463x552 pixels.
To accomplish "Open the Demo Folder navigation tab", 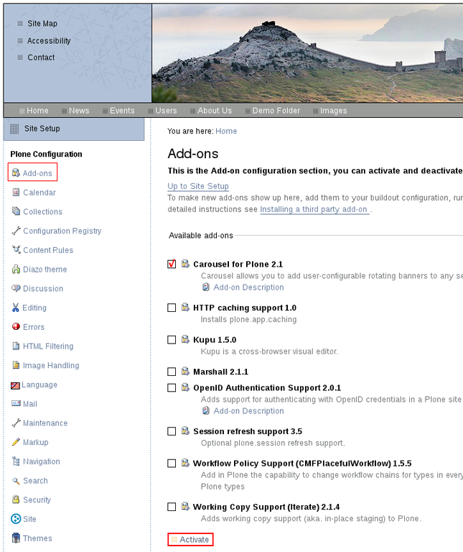I will click(x=273, y=111).
